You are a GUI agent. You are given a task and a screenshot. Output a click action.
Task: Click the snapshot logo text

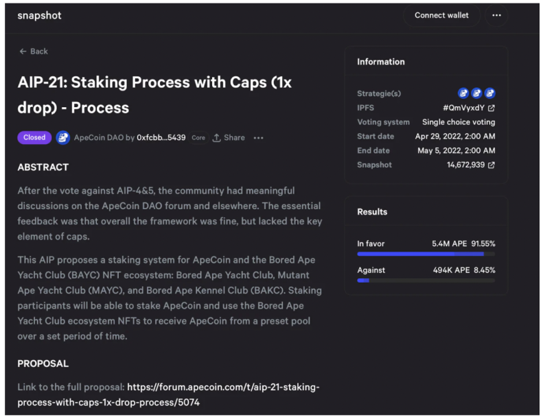click(x=39, y=16)
